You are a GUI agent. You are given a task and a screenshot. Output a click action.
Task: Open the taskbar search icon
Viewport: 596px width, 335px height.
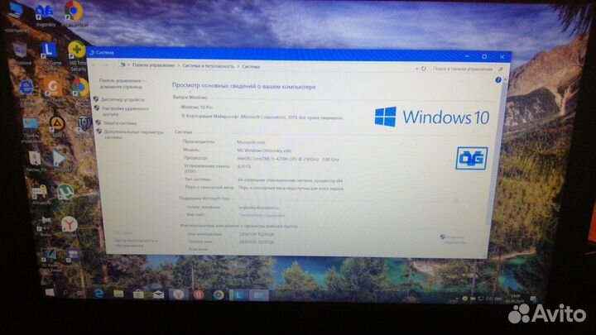pos(65,293)
